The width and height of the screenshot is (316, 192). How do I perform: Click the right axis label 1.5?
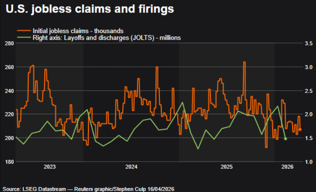(x=308, y=138)
